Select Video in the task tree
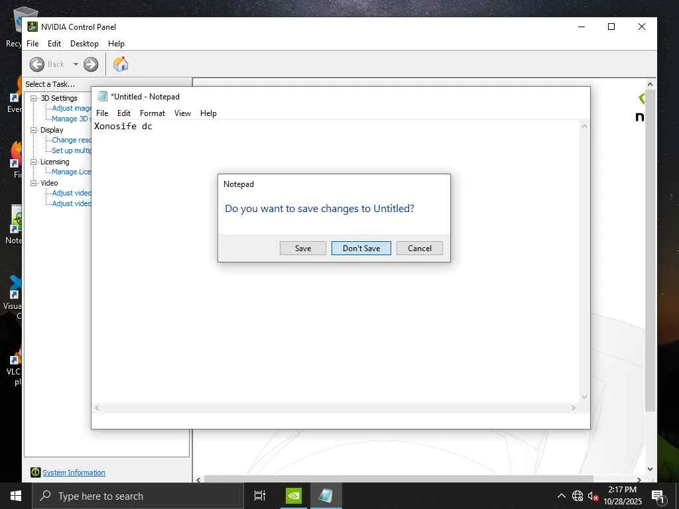This screenshot has height=509, width=679. click(49, 183)
